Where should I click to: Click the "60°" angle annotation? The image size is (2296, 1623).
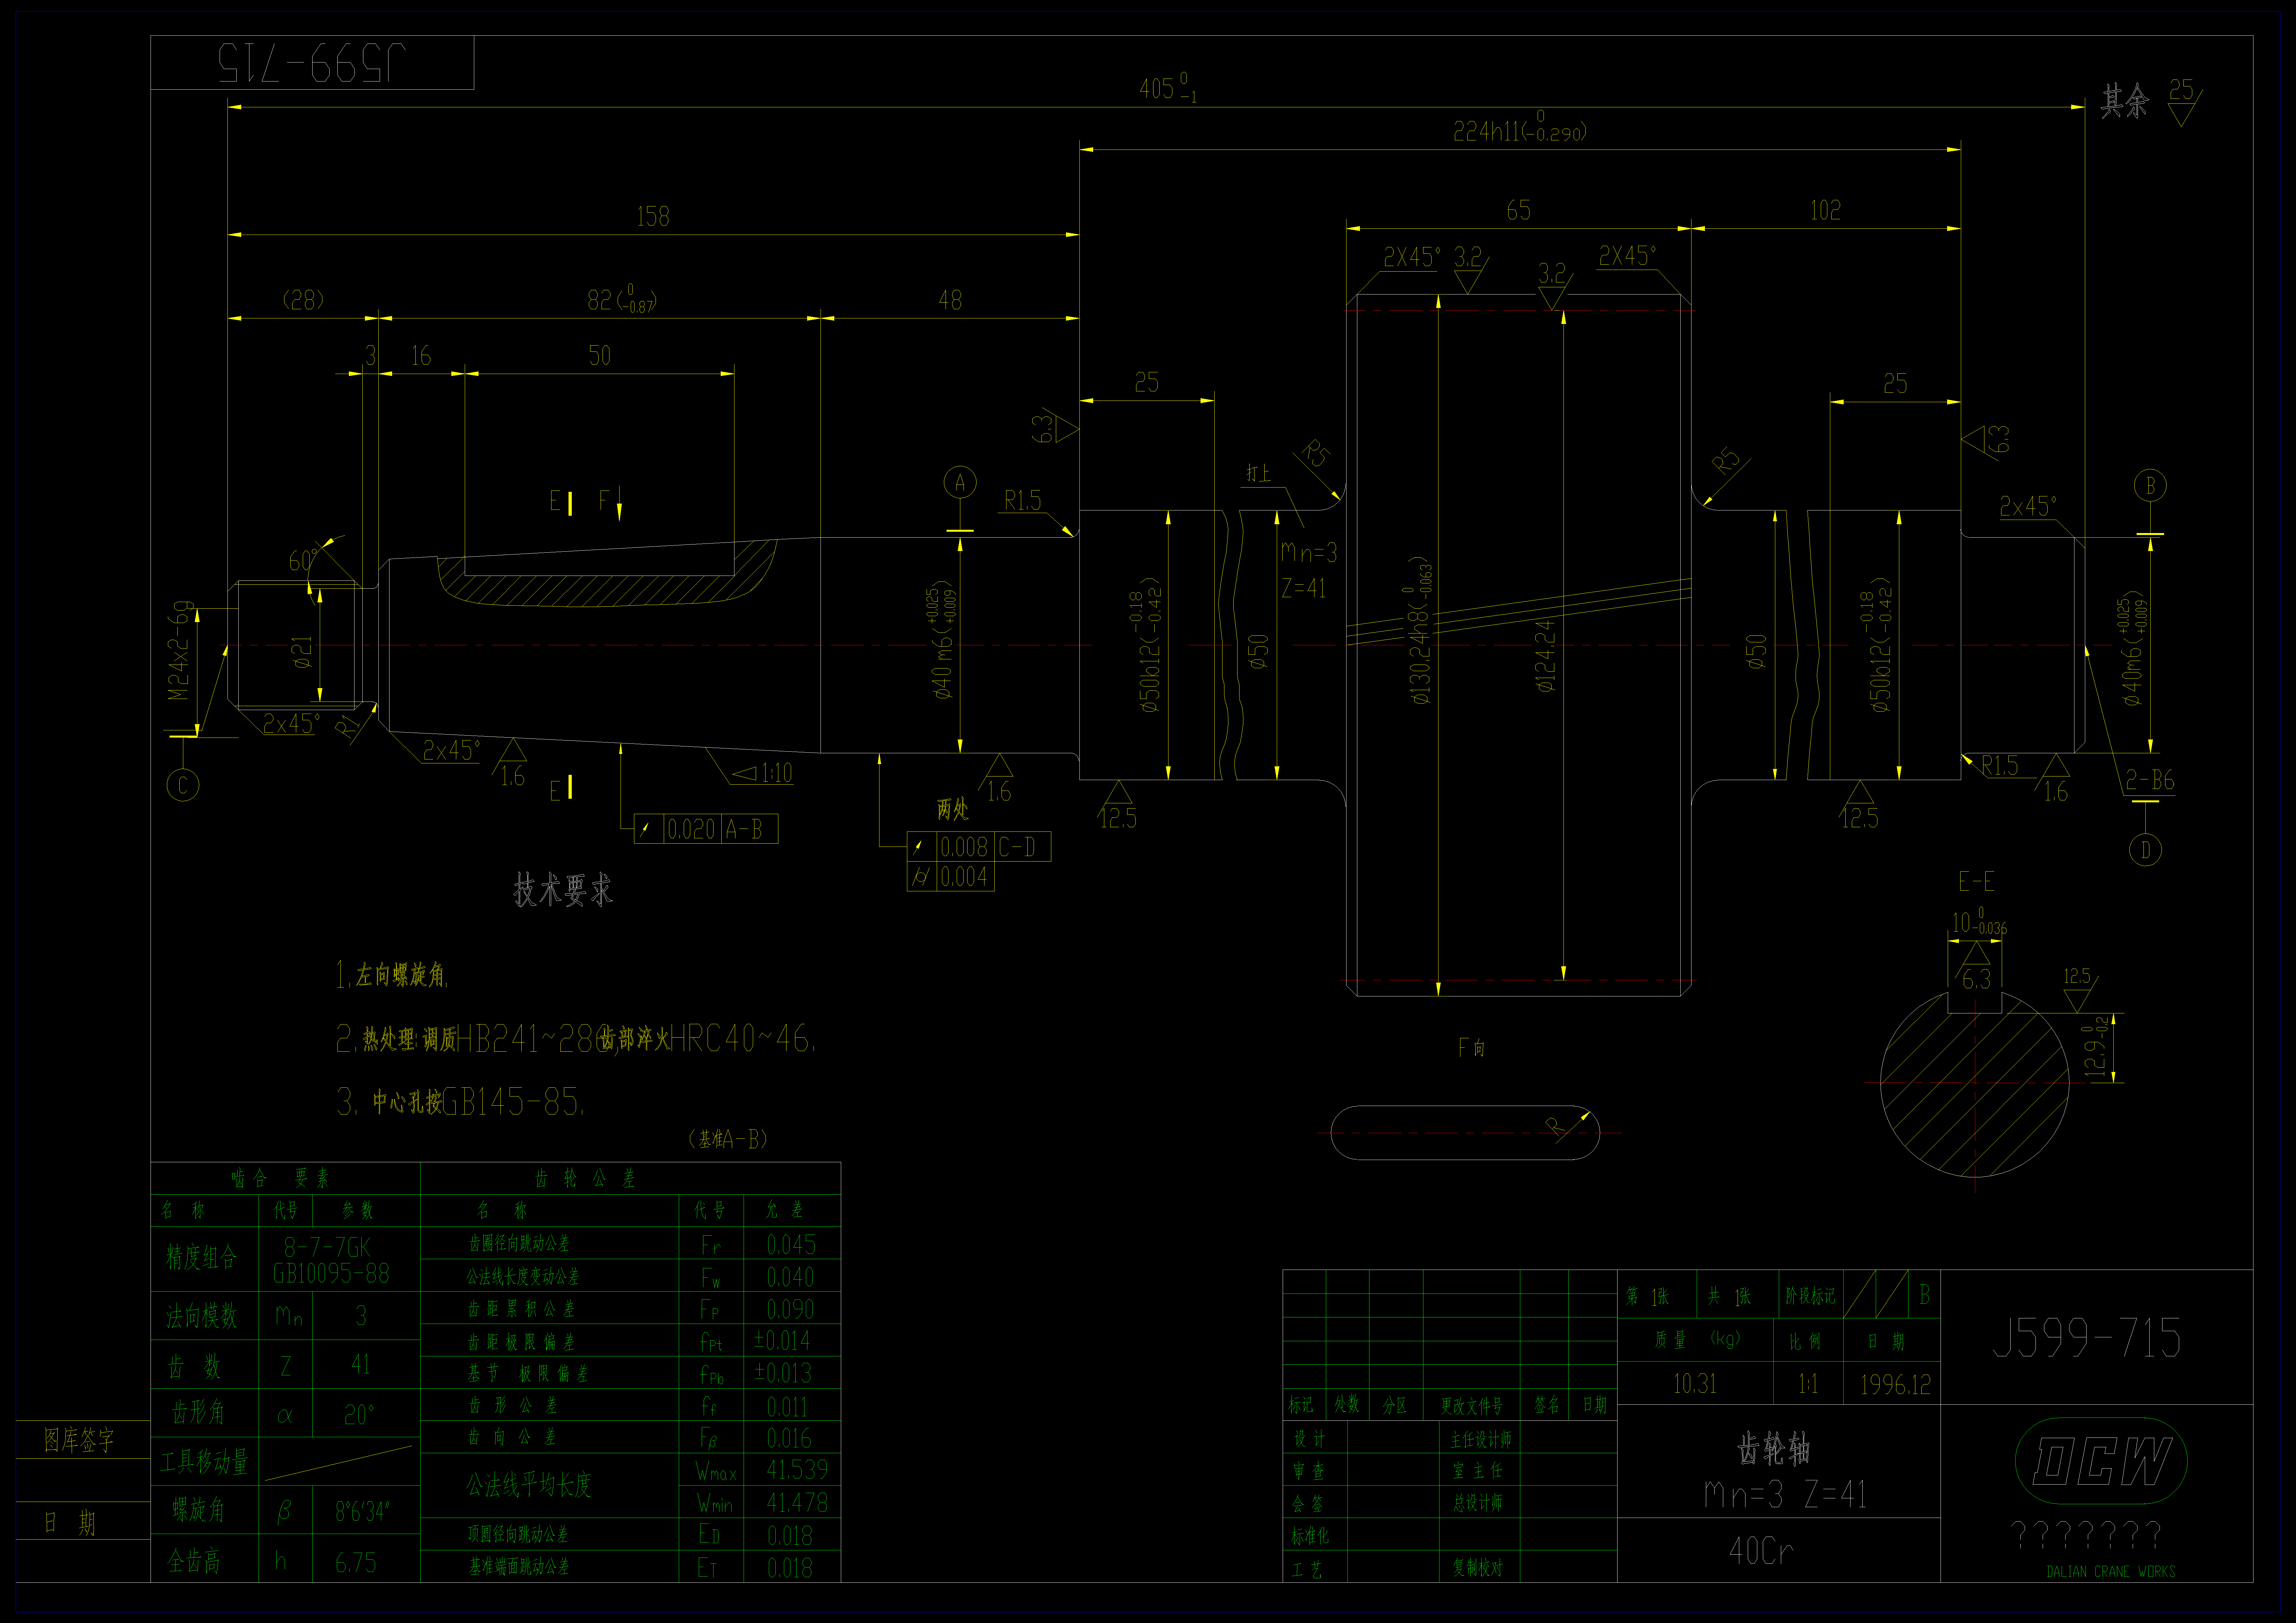[x=303, y=560]
